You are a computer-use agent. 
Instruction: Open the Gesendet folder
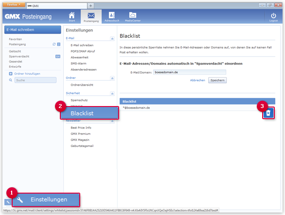click(16, 61)
